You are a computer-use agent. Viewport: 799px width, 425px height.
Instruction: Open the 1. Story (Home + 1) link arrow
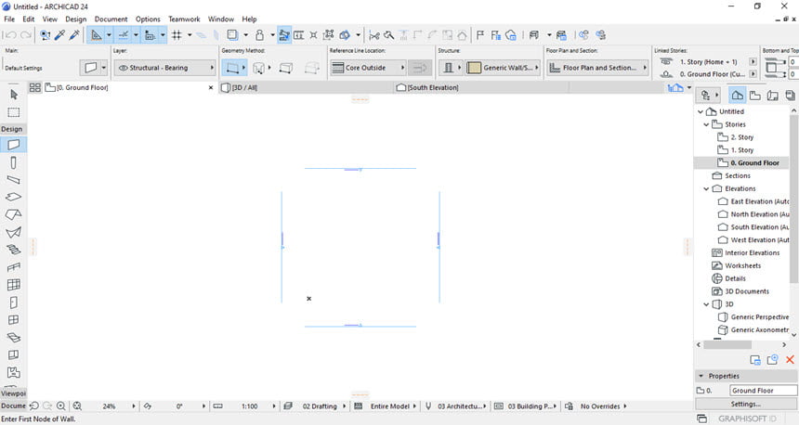(x=753, y=61)
